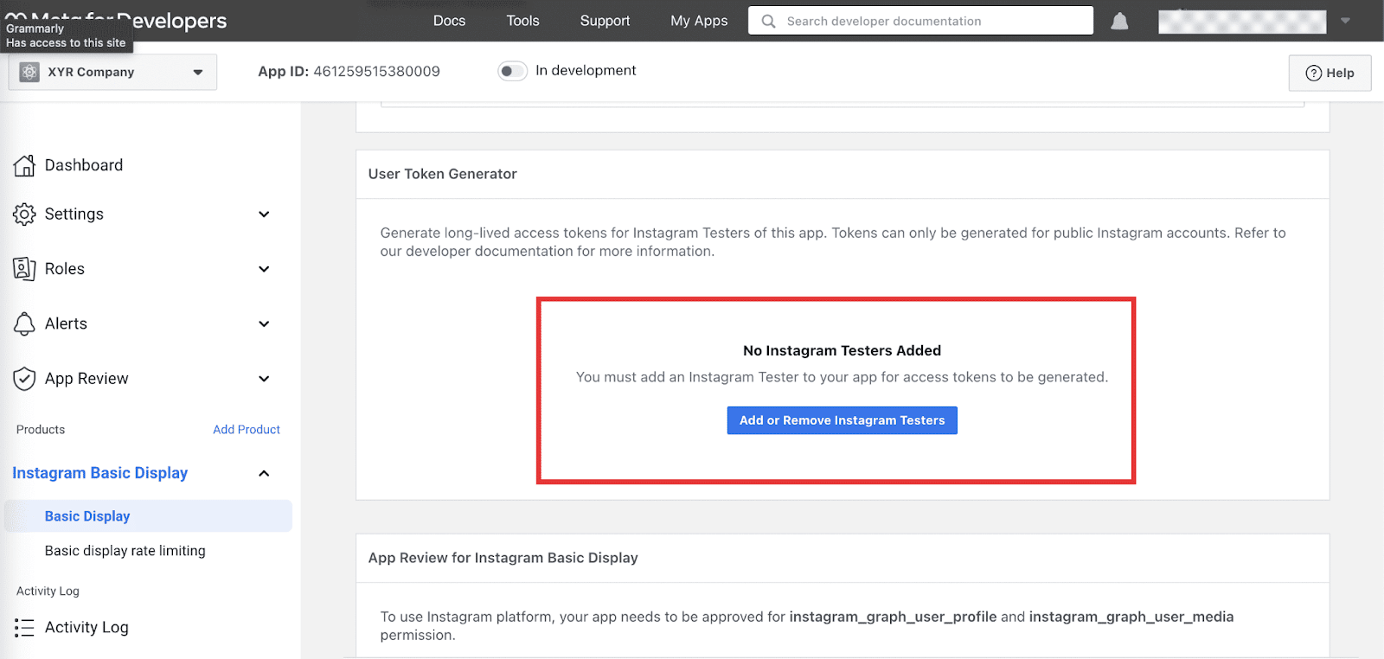Click the Activity Log list icon

24,628
